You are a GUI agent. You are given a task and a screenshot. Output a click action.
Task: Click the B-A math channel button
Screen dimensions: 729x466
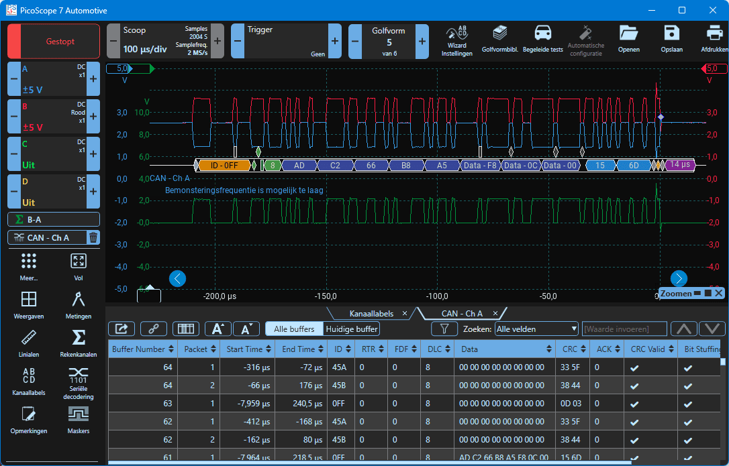click(54, 219)
